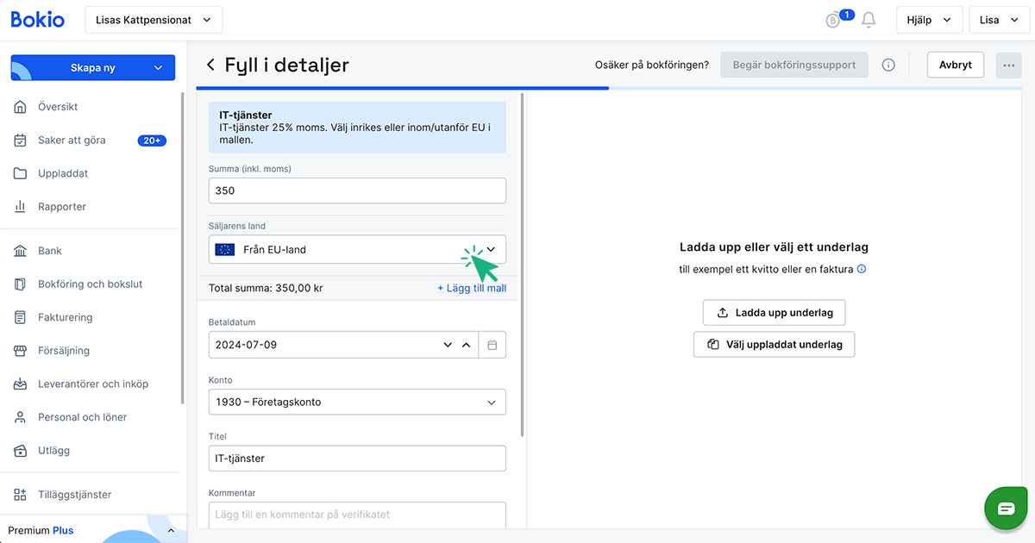Open the green chat support bubble
Screen dimensions: 1035x543
(x=1007, y=508)
